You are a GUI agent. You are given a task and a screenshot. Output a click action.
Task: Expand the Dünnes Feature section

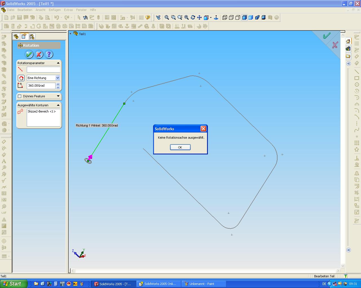[58, 96]
